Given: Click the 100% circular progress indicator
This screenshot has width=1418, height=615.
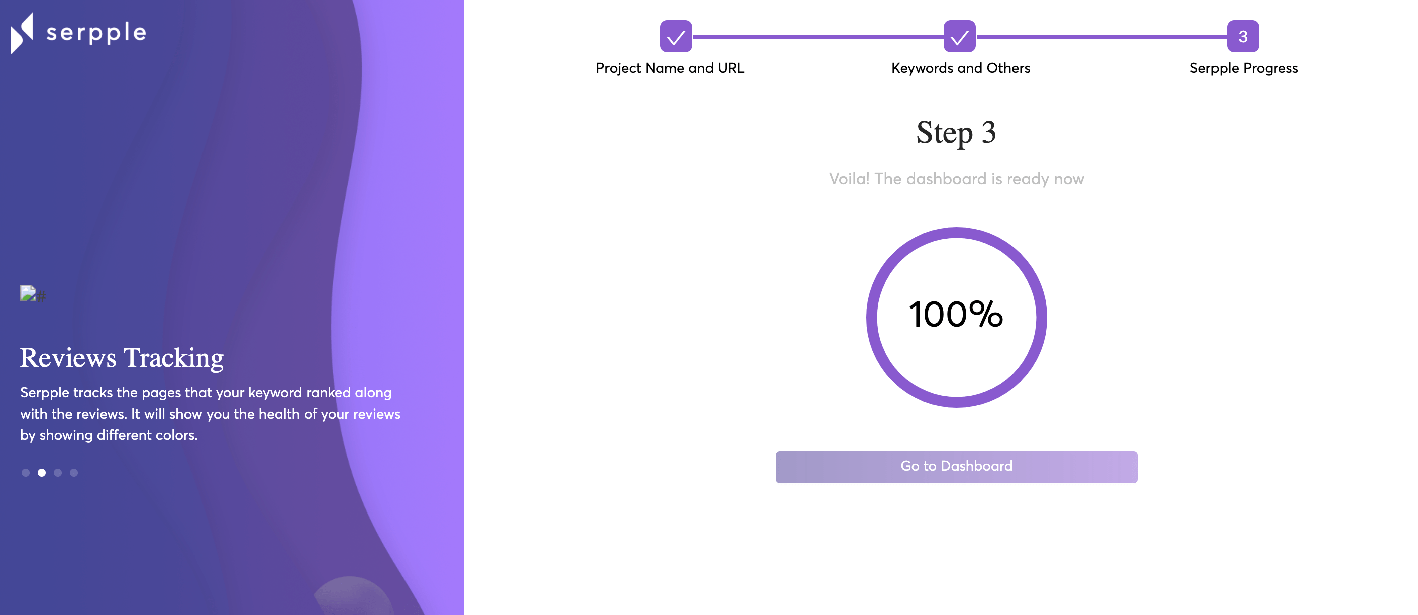Looking at the screenshot, I should tap(956, 317).
